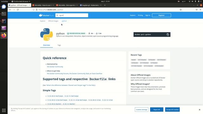Open the Docker Community Forums link

click(58, 73)
